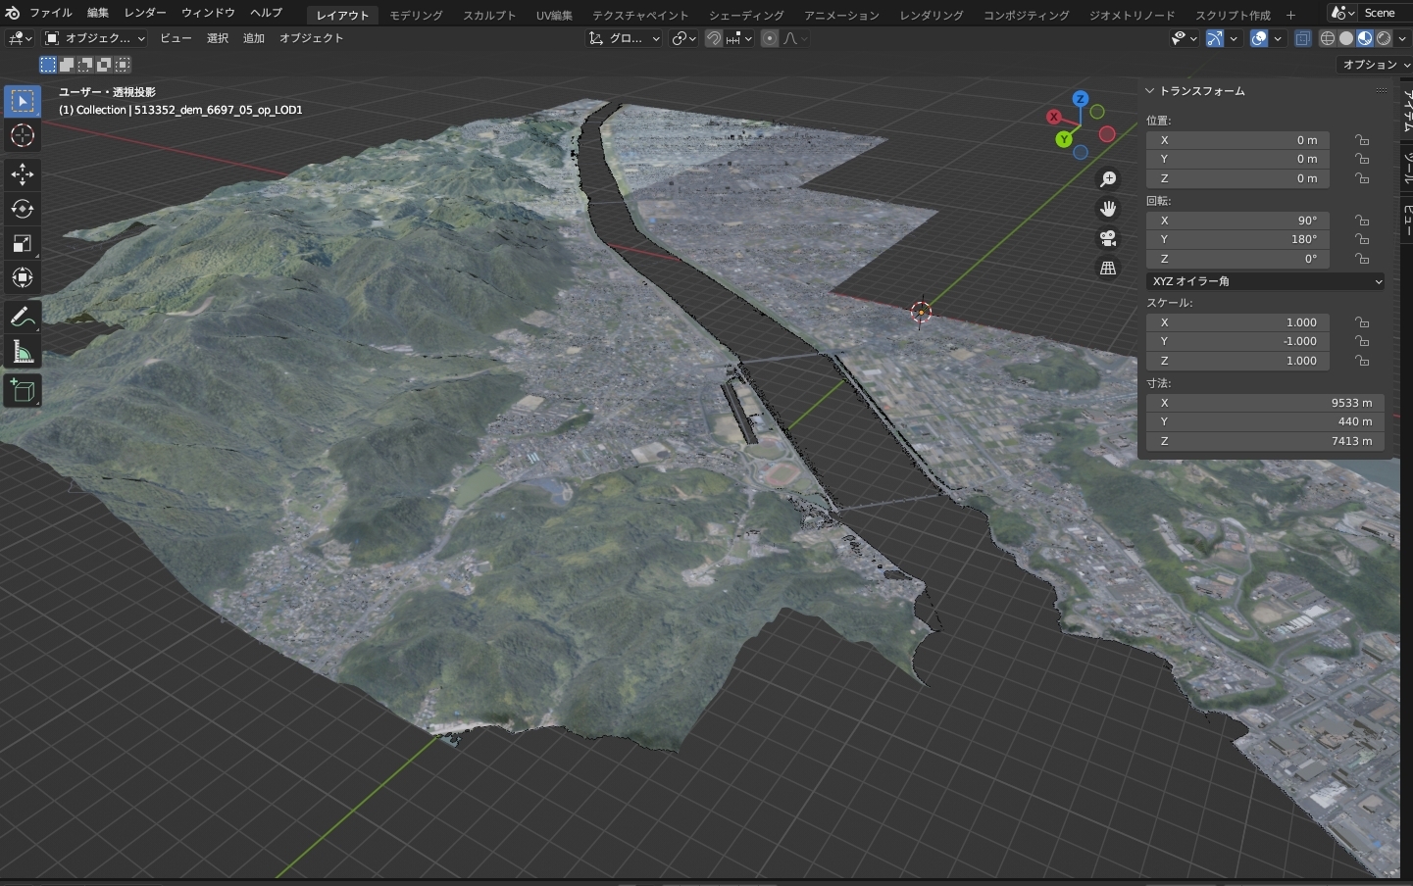
Task: Choose the Annotate pencil tool
Action: [23, 318]
